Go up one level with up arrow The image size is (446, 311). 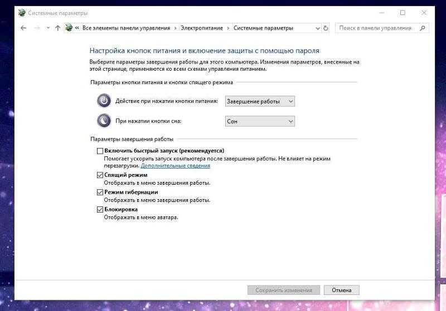click(58, 28)
